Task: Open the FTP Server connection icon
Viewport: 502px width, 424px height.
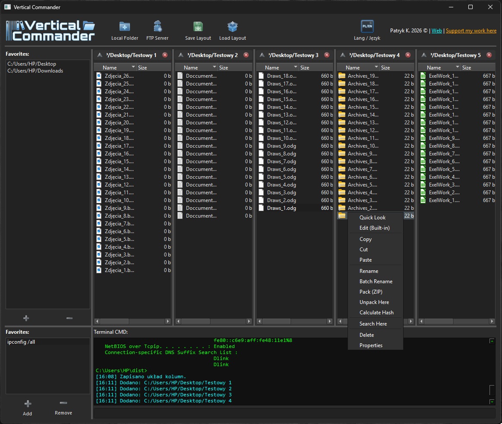Action: point(158,27)
